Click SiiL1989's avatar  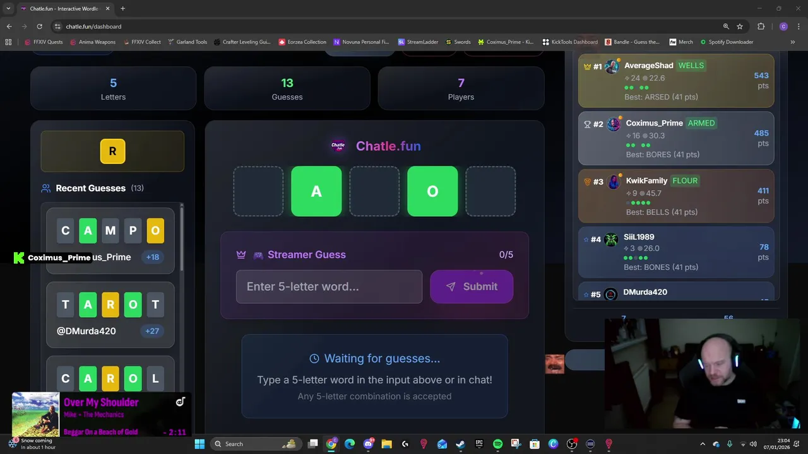point(611,239)
